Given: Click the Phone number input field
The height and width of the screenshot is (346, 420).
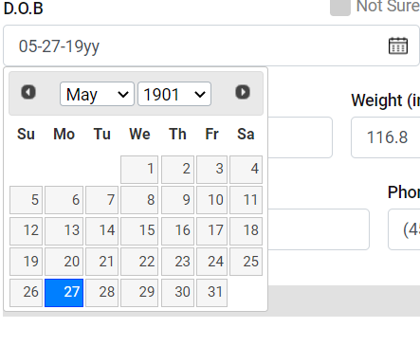Looking at the screenshot, I should coord(404,229).
